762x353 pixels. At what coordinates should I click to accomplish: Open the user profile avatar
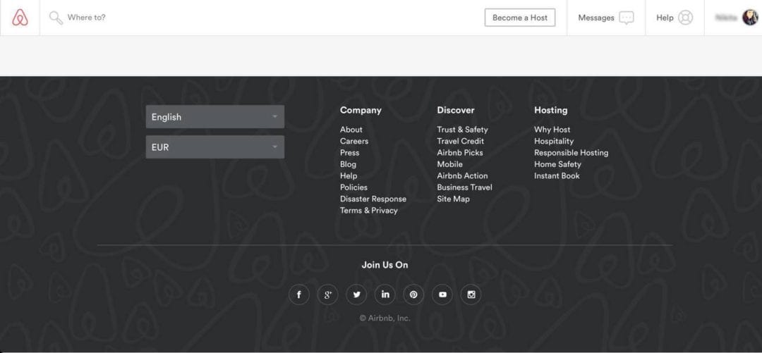point(750,18)
